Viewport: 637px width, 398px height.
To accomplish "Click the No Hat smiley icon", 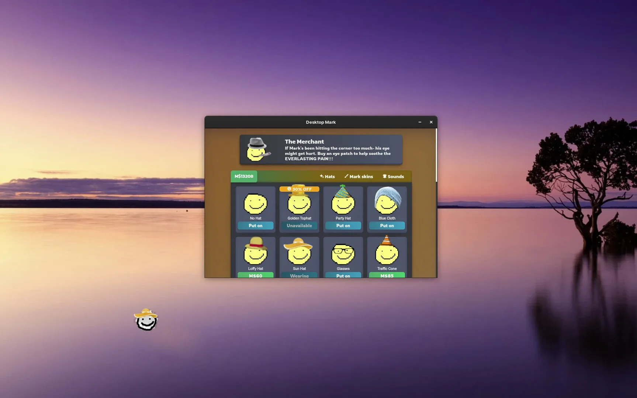I will click(255, 203).
